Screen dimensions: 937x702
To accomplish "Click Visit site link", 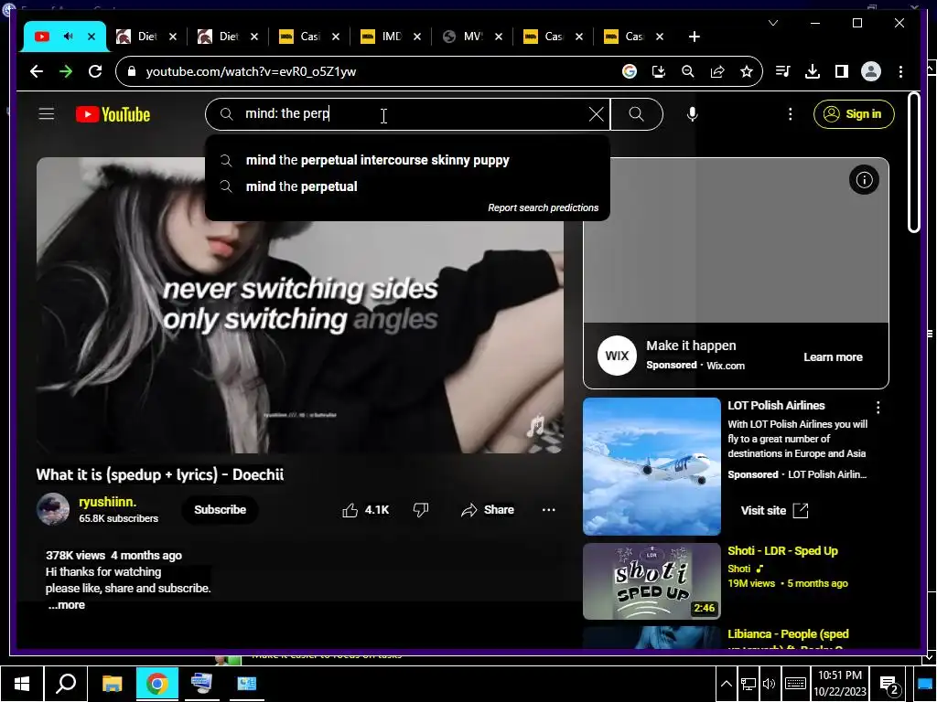I will pos(774,510).
